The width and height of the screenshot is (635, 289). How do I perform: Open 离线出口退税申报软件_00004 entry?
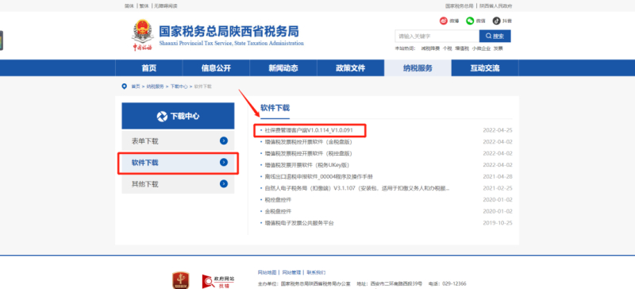click(x=319, y=177)
